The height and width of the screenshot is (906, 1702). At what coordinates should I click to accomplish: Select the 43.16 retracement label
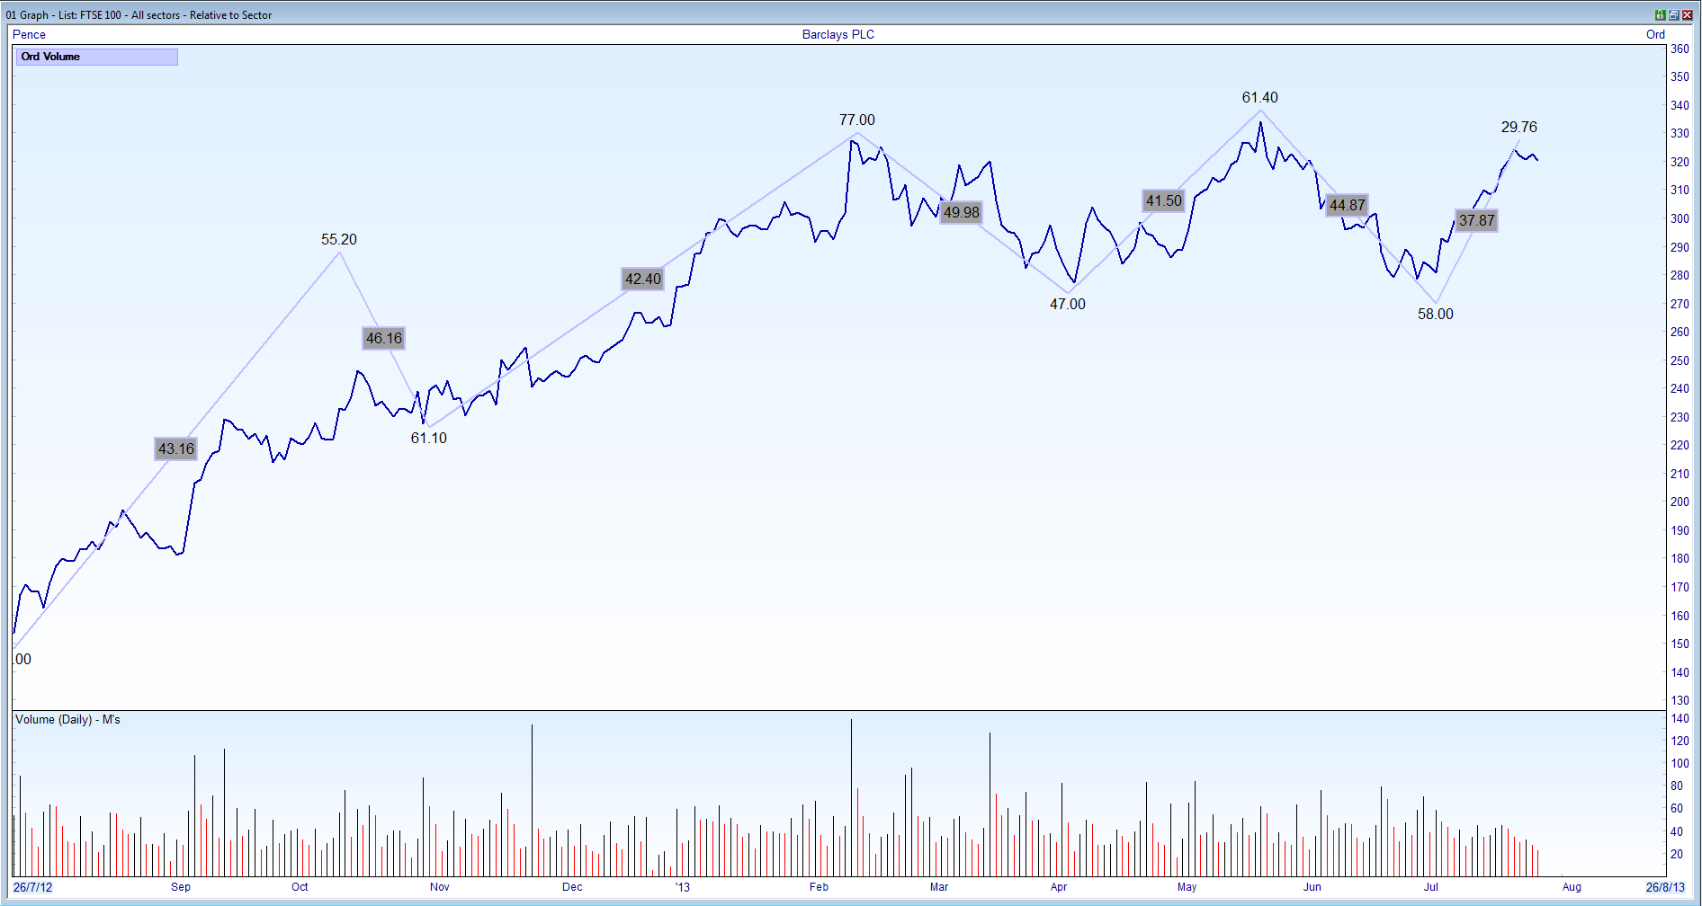click(x=175, y=449)
